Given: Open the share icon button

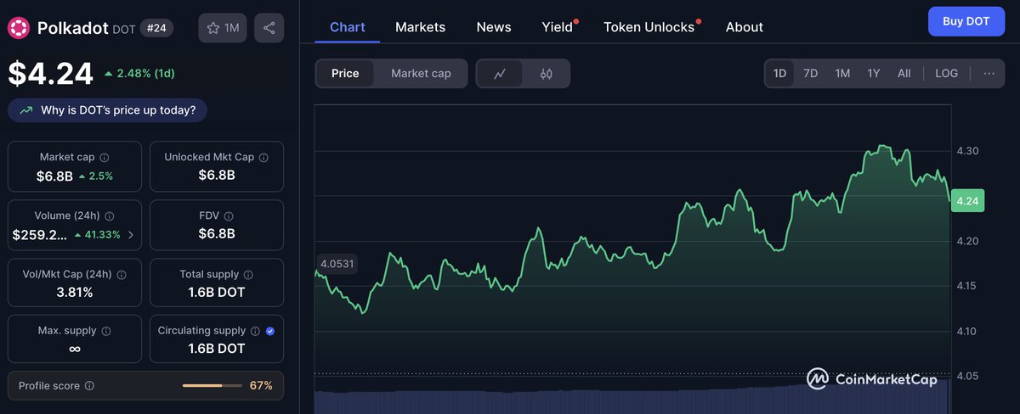Looking at the screenshot, I should (269, 28).
